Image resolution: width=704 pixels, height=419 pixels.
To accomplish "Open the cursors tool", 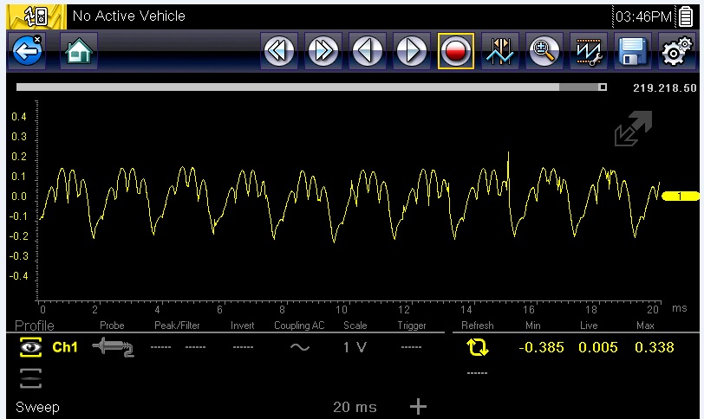I will [x=500, y=52].
